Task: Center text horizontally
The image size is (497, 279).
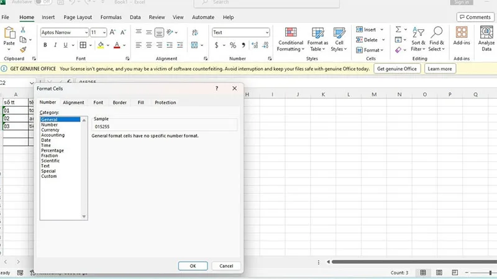Action: (149, 45)
